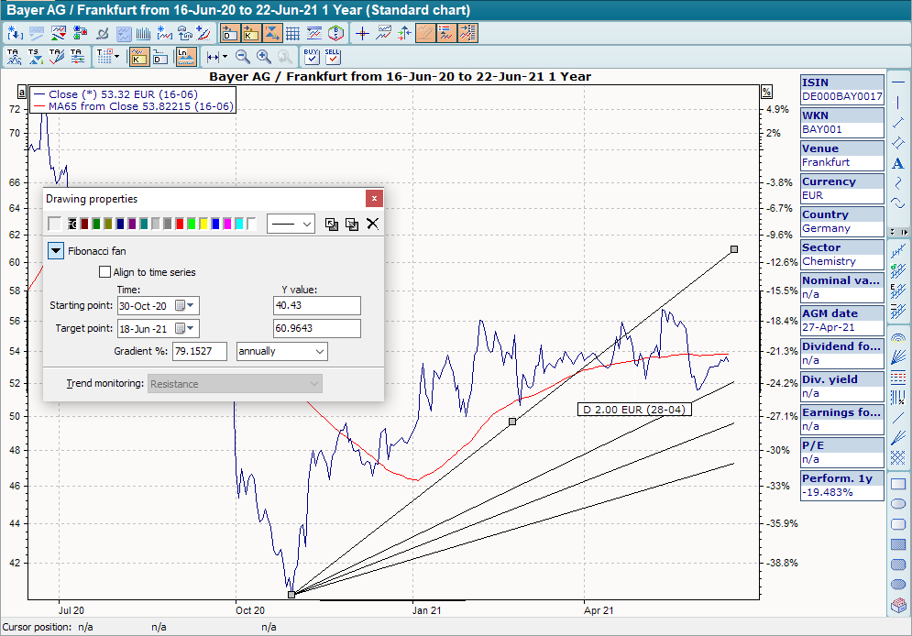Enable the 'Align to time series' checkbox
912x636 pixels.
click(x=104, y=272)
